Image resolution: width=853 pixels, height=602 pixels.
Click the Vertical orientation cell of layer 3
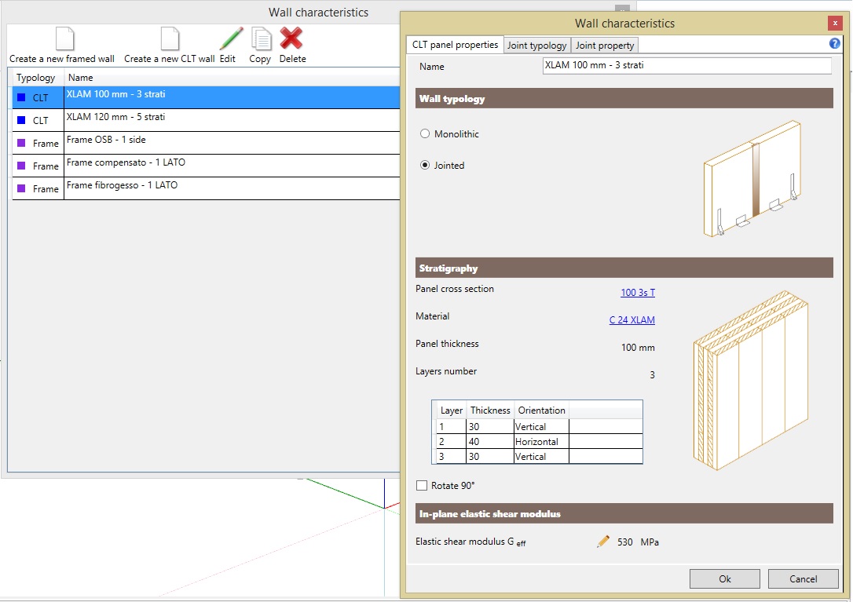(541, 456)
